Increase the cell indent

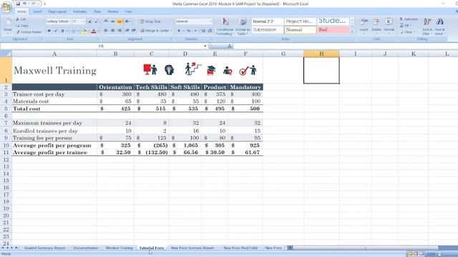[134, 31]
